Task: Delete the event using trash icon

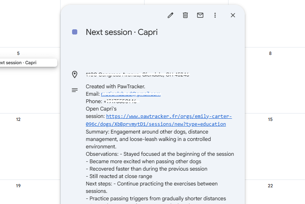Action: click(185, 15)
